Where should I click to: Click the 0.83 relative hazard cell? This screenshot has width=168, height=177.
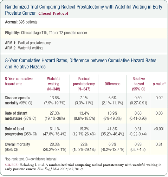[x=138, y=147]
